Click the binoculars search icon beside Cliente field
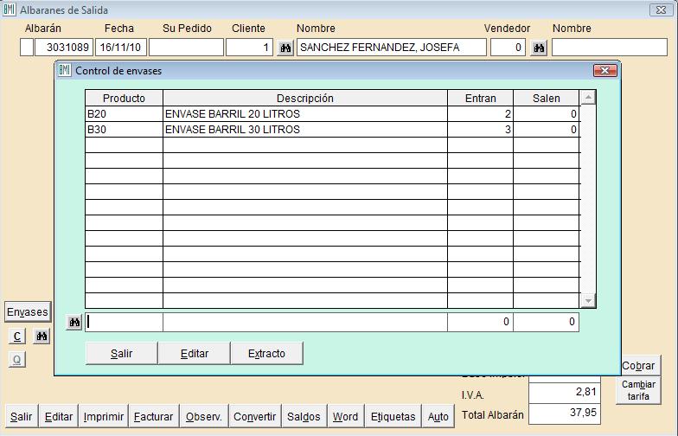This screenshot has width=678, height=436. click(285, 48)
